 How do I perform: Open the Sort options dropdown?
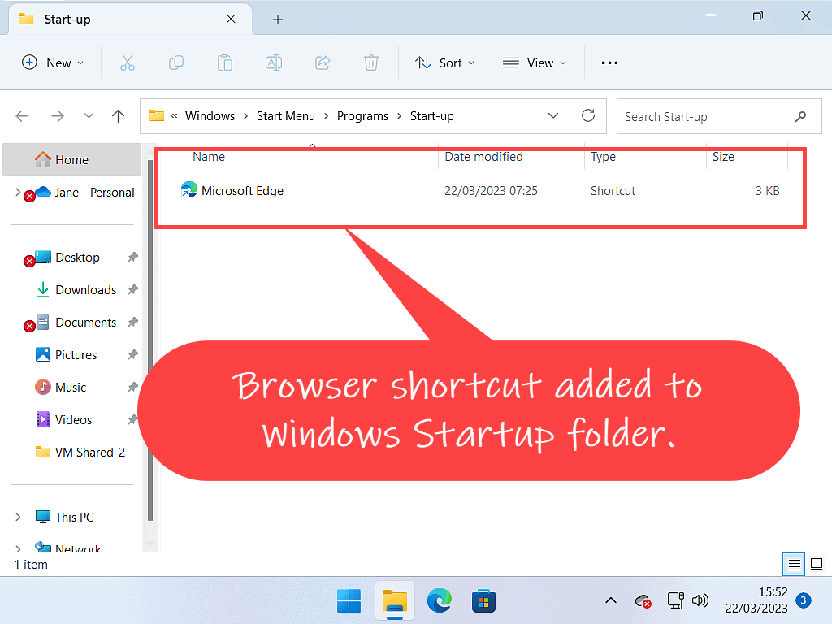click(444, 63)
